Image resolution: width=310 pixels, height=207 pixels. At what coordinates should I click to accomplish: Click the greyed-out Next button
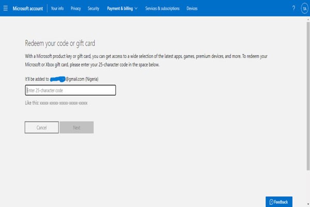tap(76, 127)
